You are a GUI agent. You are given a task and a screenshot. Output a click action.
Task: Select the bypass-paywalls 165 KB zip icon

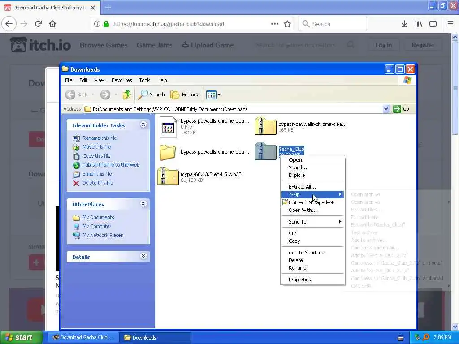[265, 126]
